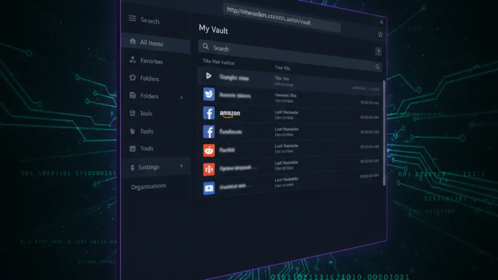The height and width of the screenshot is (280, 498).
Task: Click the My Vault heading
Action: [213, 29]
